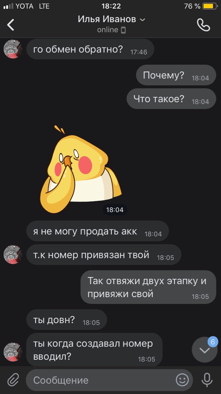Tap avatar beside "ты когда создавал номер вводил?"

13,352
